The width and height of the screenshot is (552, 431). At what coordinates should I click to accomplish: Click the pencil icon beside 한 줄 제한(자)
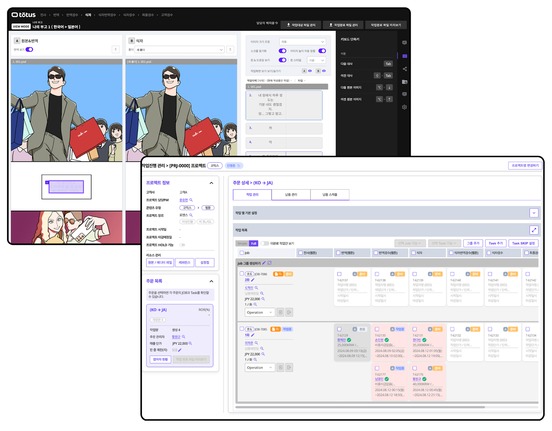click(x=180, y=350)
